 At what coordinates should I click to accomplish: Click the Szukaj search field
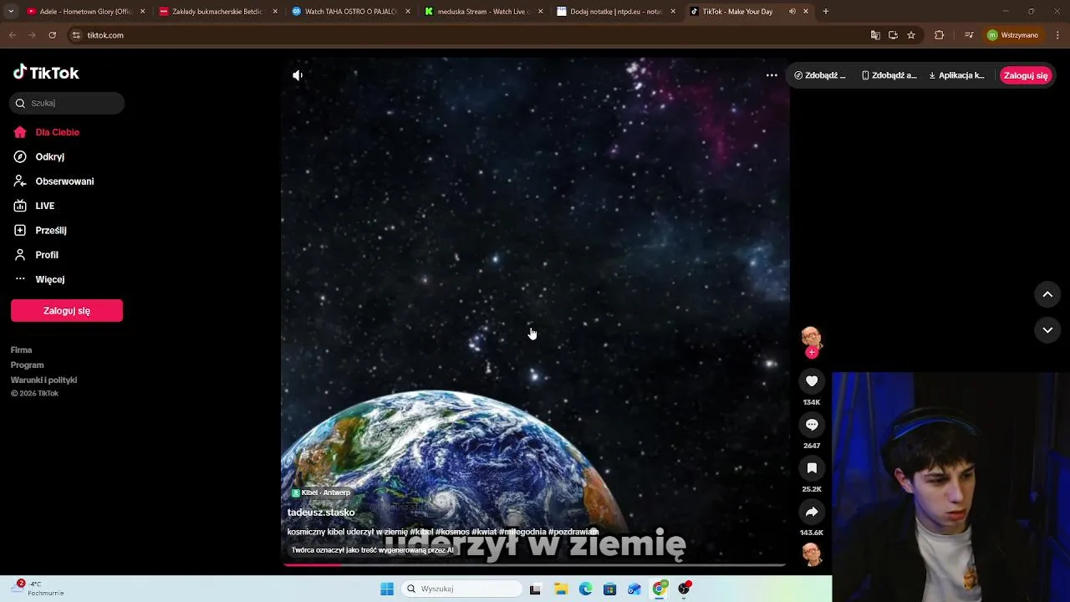pyautogui.click(x=67, y=104)
